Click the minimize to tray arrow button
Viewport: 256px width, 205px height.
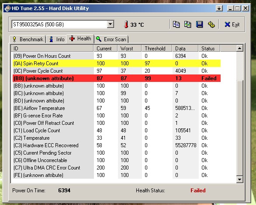pyautogui.click(x=219, y=8)
